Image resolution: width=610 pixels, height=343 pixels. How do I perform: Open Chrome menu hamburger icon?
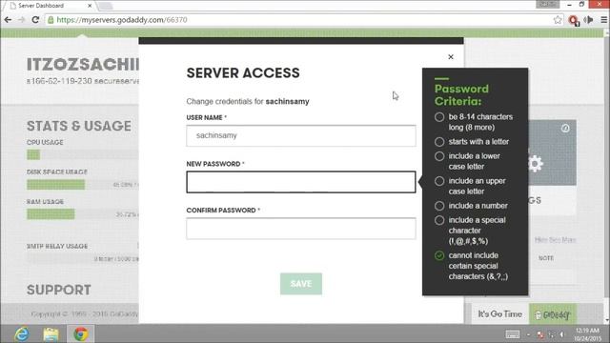[603, 20]
